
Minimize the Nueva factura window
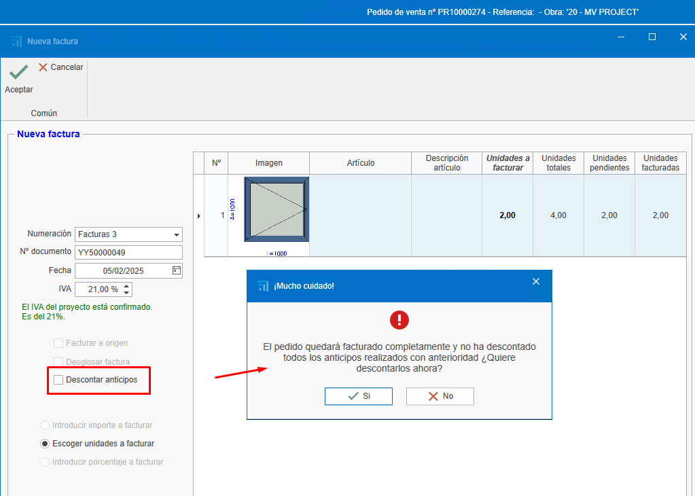click(621, 37)
